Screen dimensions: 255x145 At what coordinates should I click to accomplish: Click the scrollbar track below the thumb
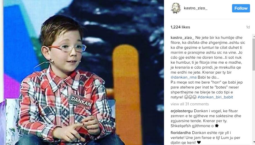pos(254,107)
